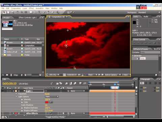Open Parent dropdown for After Effects layer
Screen dimensions: 162x122
pos(77,113)
